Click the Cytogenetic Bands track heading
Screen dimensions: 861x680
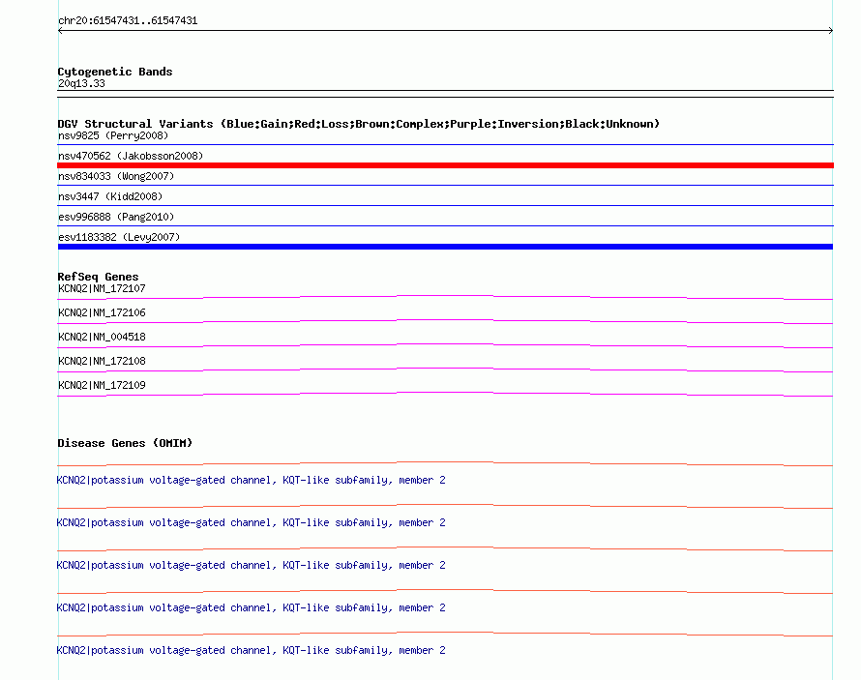click(x=115, y=72)
